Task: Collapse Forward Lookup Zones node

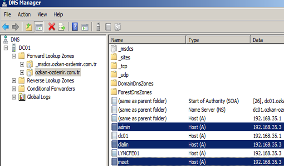Action: pos(14,56)
